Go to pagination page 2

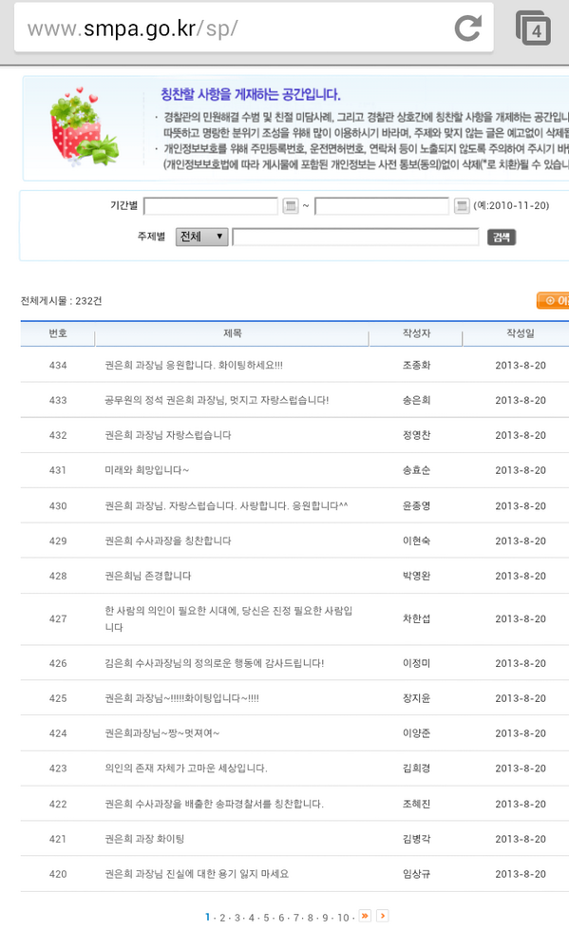222,918
